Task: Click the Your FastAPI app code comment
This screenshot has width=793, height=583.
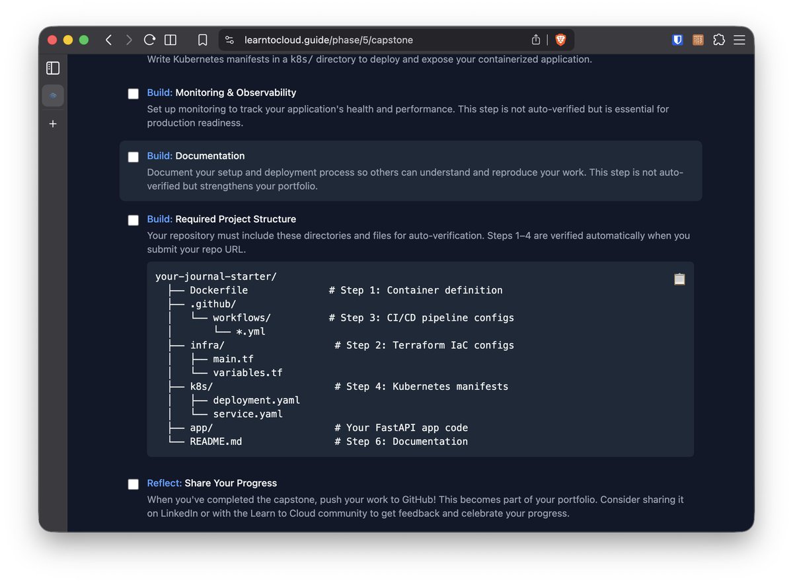Action: click(401, 428)
